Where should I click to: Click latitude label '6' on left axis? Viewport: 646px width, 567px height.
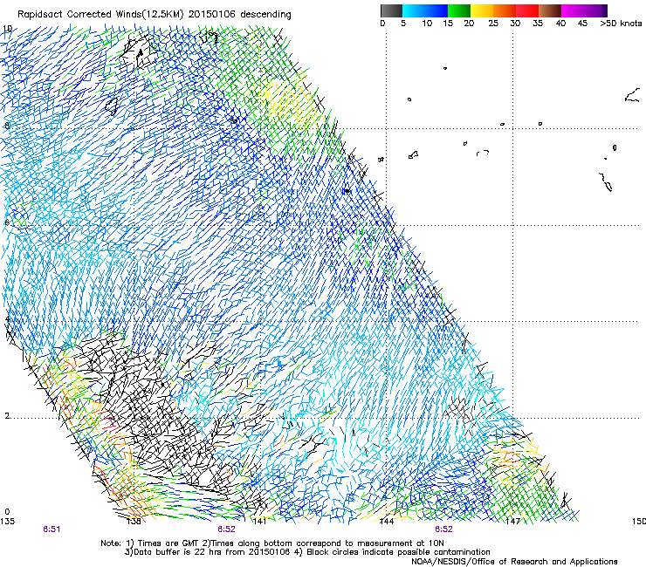7,222
